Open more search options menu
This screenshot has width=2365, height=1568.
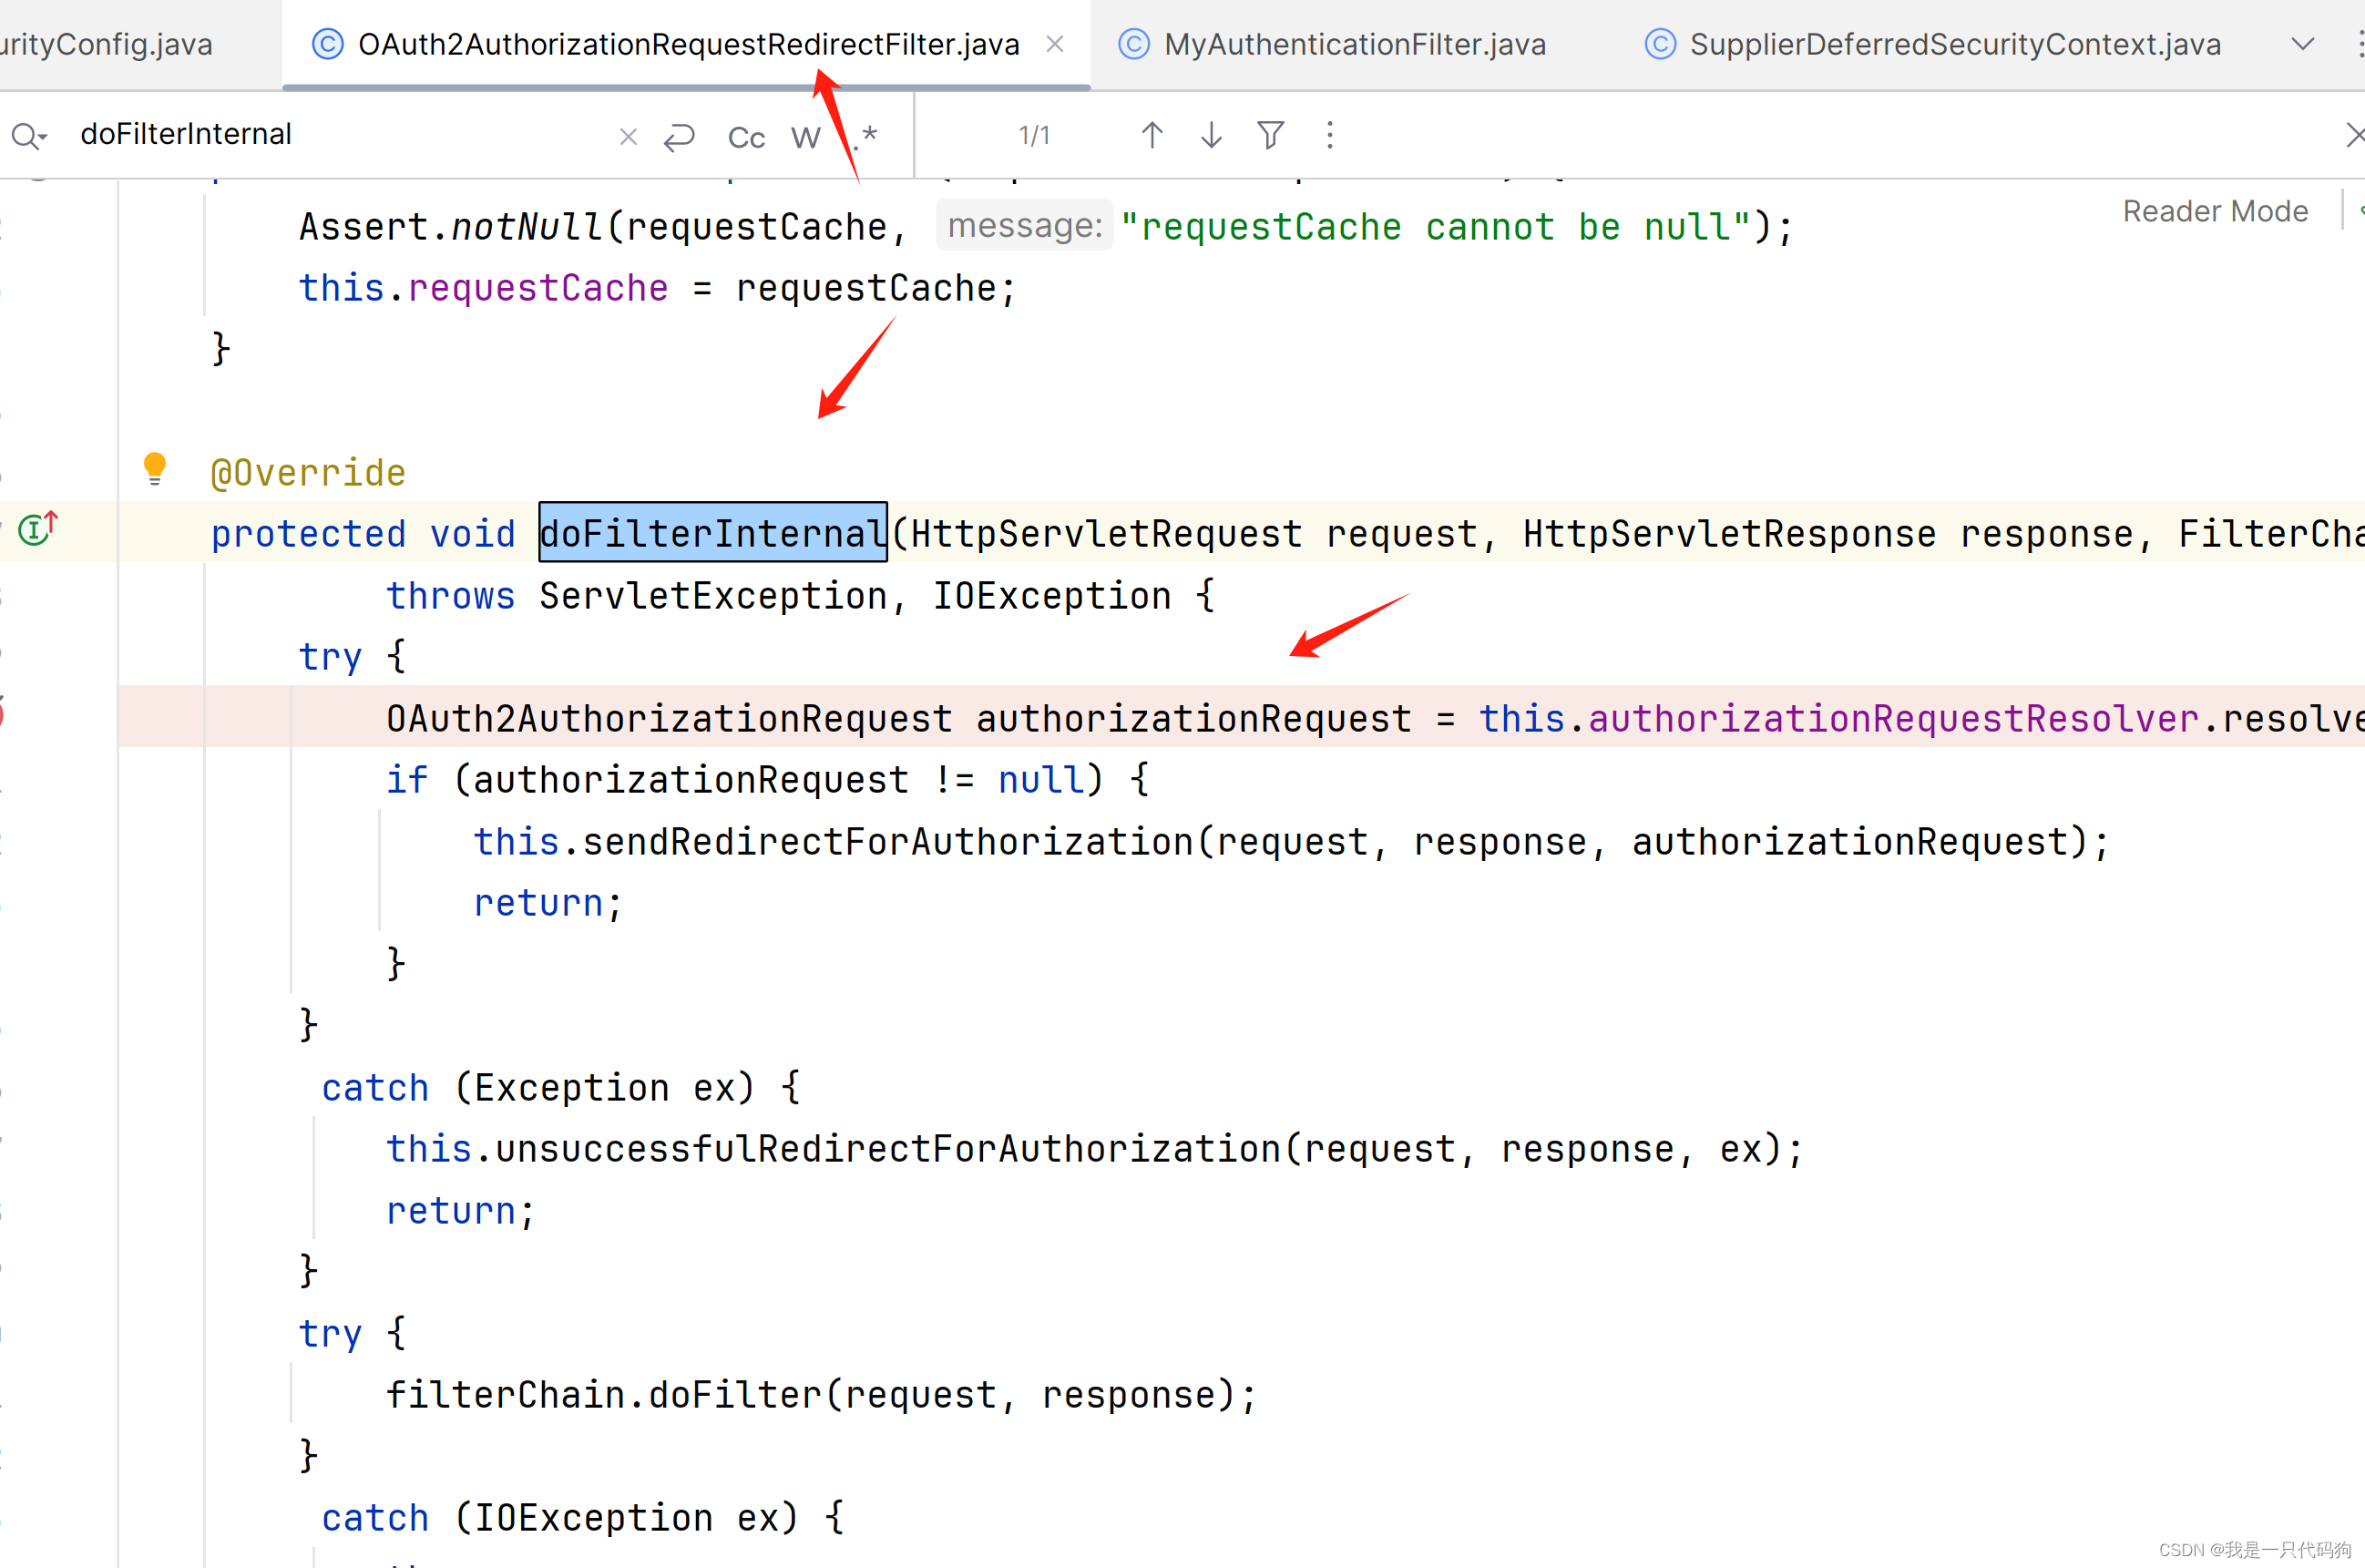[1329, 135]
